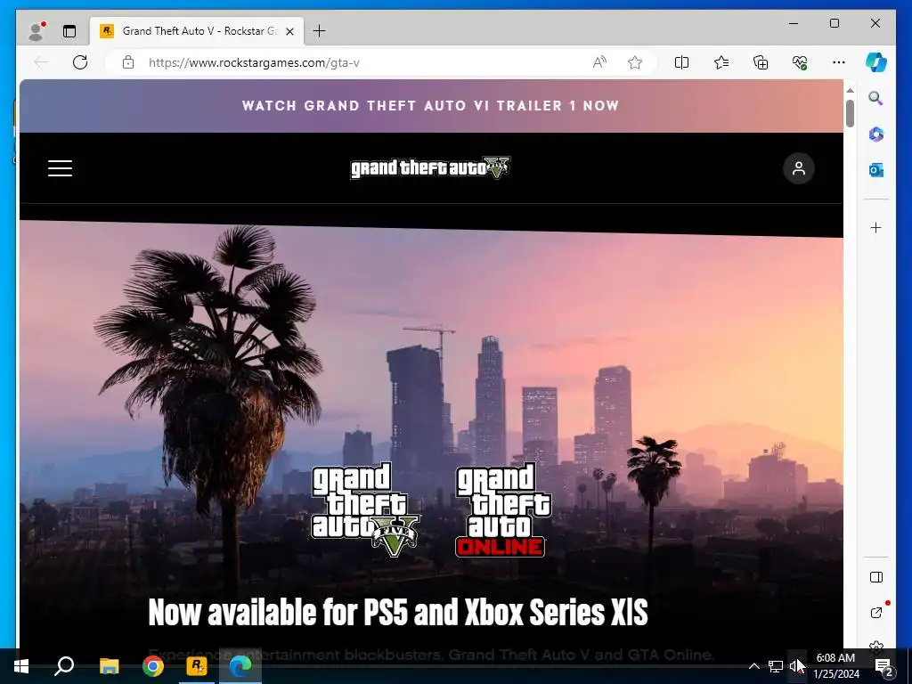This screenshot has width=912, height=684.
Task: Open link in new window sidebar icon
Action: 876,613
